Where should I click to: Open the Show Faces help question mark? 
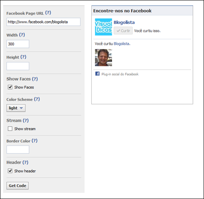click(x=35, y=79)
